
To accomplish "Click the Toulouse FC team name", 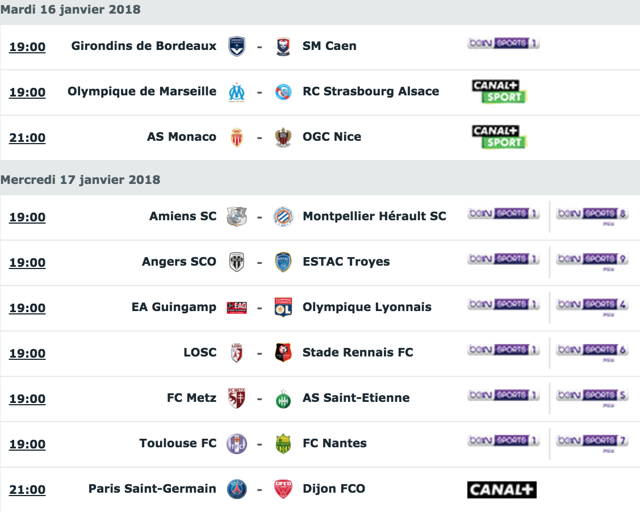I will [x=178, y=443].
